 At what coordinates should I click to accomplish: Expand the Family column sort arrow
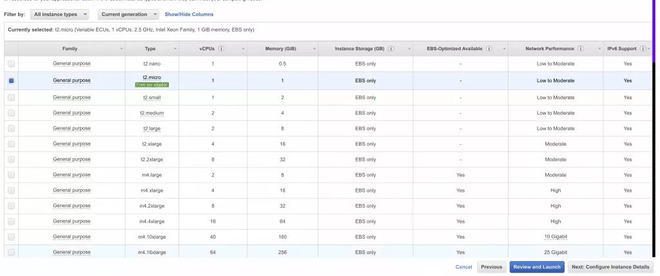(x=121, y=49)
